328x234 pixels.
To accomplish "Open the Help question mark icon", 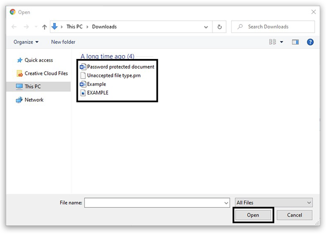I will (x=310, y=42).
